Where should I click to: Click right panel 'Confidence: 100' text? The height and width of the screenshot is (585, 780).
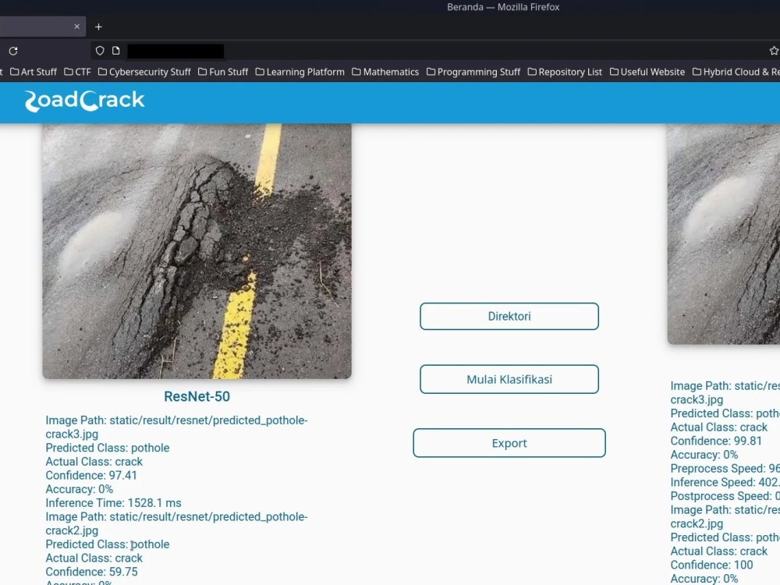click(x=711, y=565)
